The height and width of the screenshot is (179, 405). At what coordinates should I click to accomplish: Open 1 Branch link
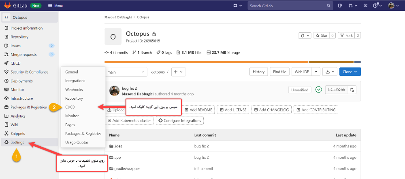tap(142, 53)
